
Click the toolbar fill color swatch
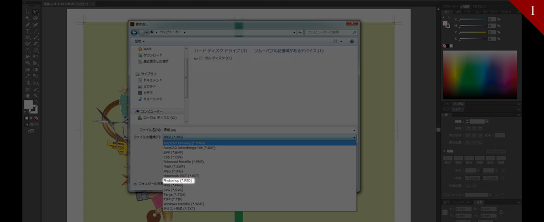(28, 104)
